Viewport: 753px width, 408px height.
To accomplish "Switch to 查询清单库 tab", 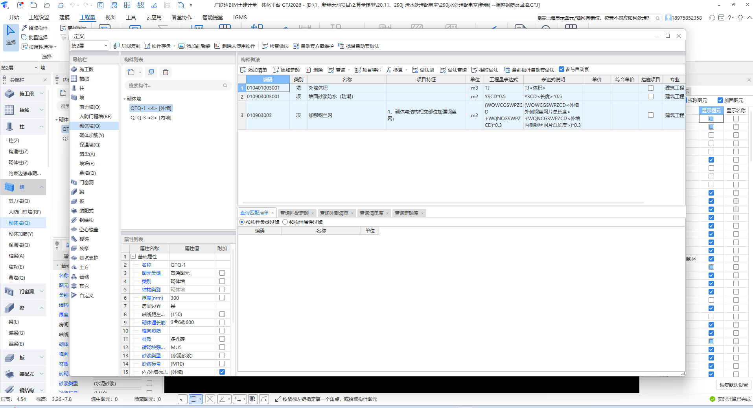I will pos(371,213).
